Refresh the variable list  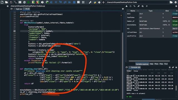[147, 6]
